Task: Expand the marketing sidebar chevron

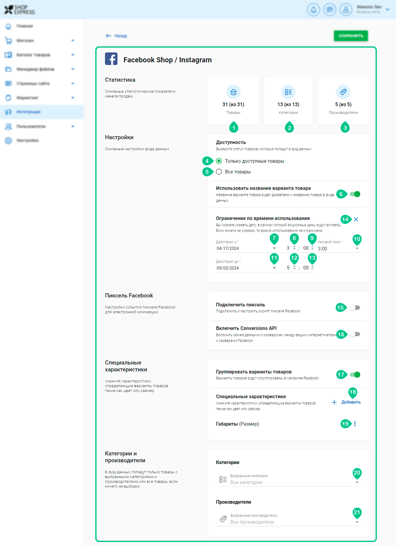Action: pos(73,98)
